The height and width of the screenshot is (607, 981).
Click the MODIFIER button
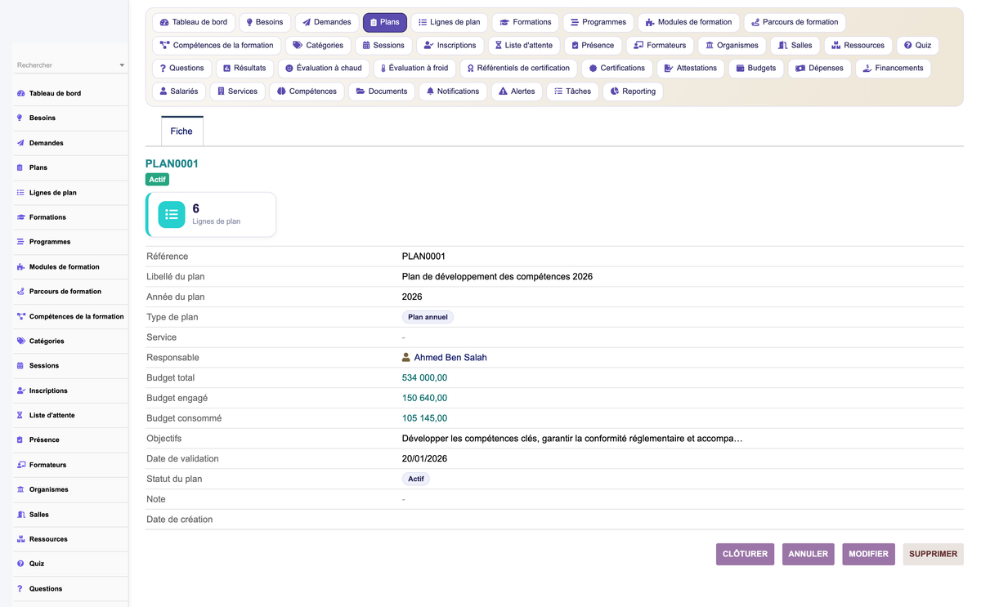[x=868, y=554]
